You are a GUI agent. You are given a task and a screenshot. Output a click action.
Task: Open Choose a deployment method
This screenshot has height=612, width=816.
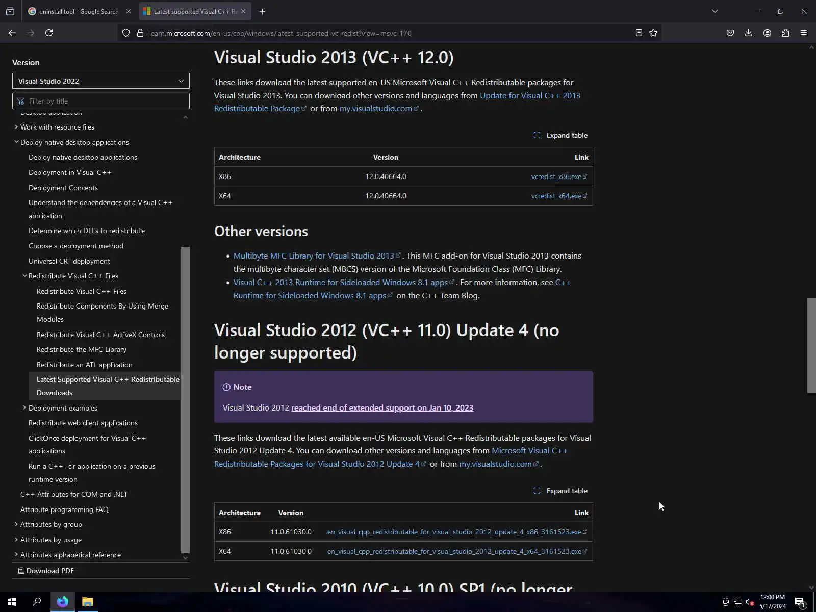[76, 246]
